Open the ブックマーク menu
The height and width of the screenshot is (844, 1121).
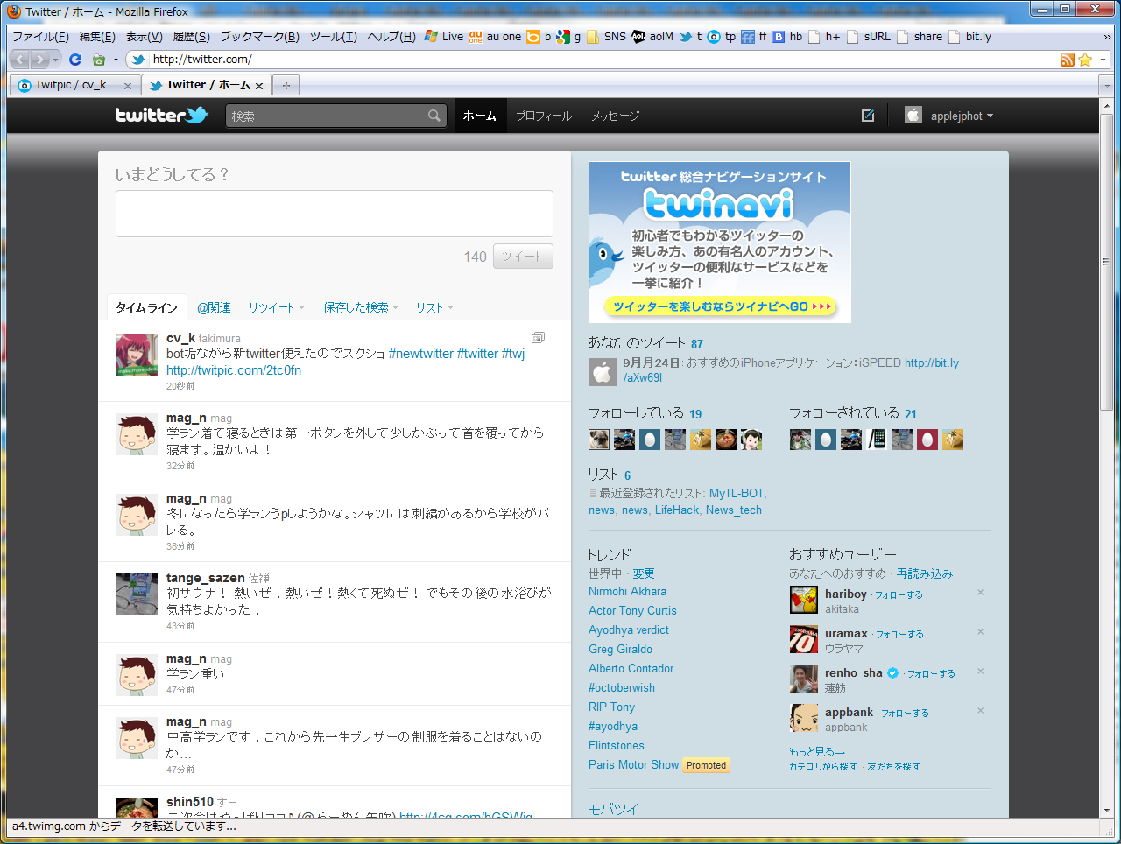coord(259,36)
